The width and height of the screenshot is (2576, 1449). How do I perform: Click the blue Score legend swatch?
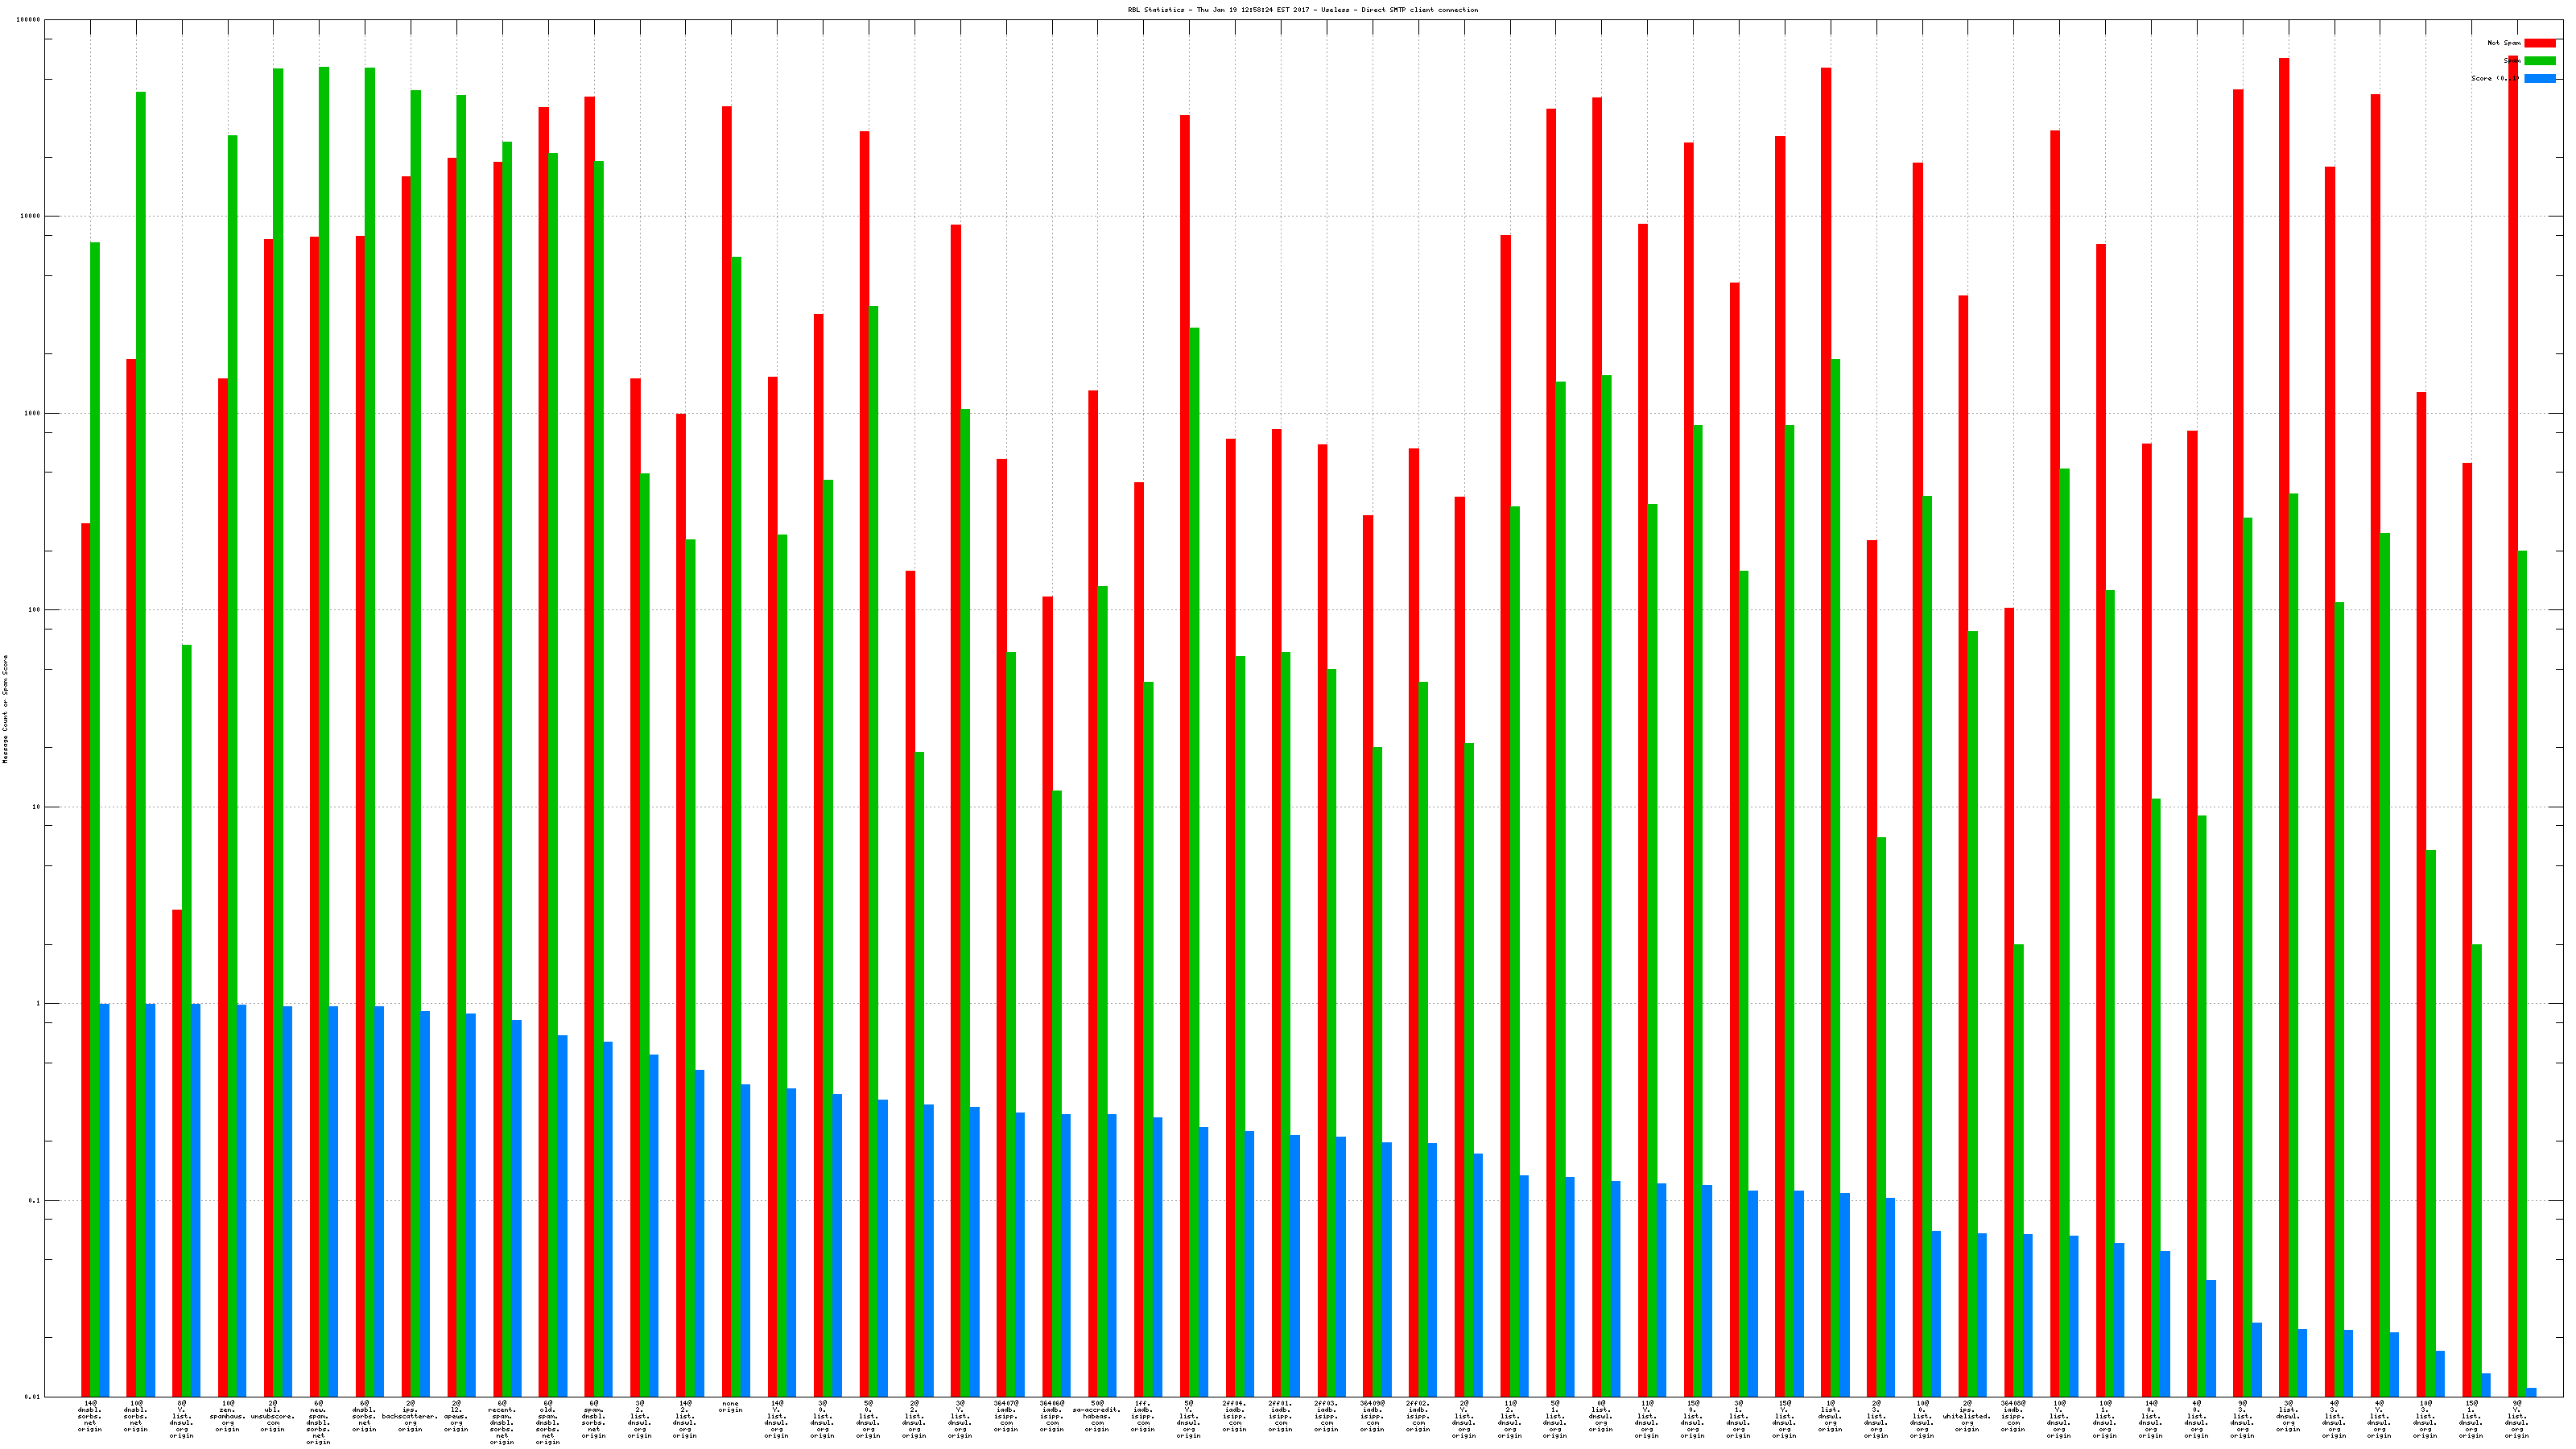coord(2539,78)
